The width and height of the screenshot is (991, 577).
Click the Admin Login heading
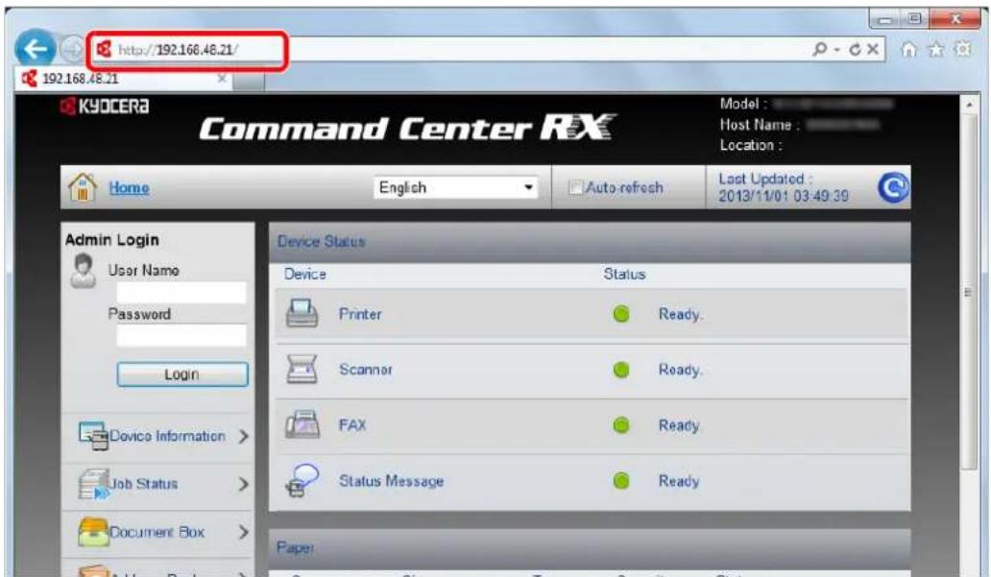tap(111, 240)
